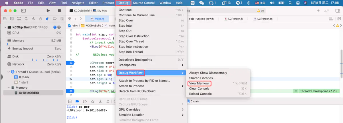Select memory address 0x101d06d90 row
The height and width of the screenshot is (123, 343).
pos(33,93)
